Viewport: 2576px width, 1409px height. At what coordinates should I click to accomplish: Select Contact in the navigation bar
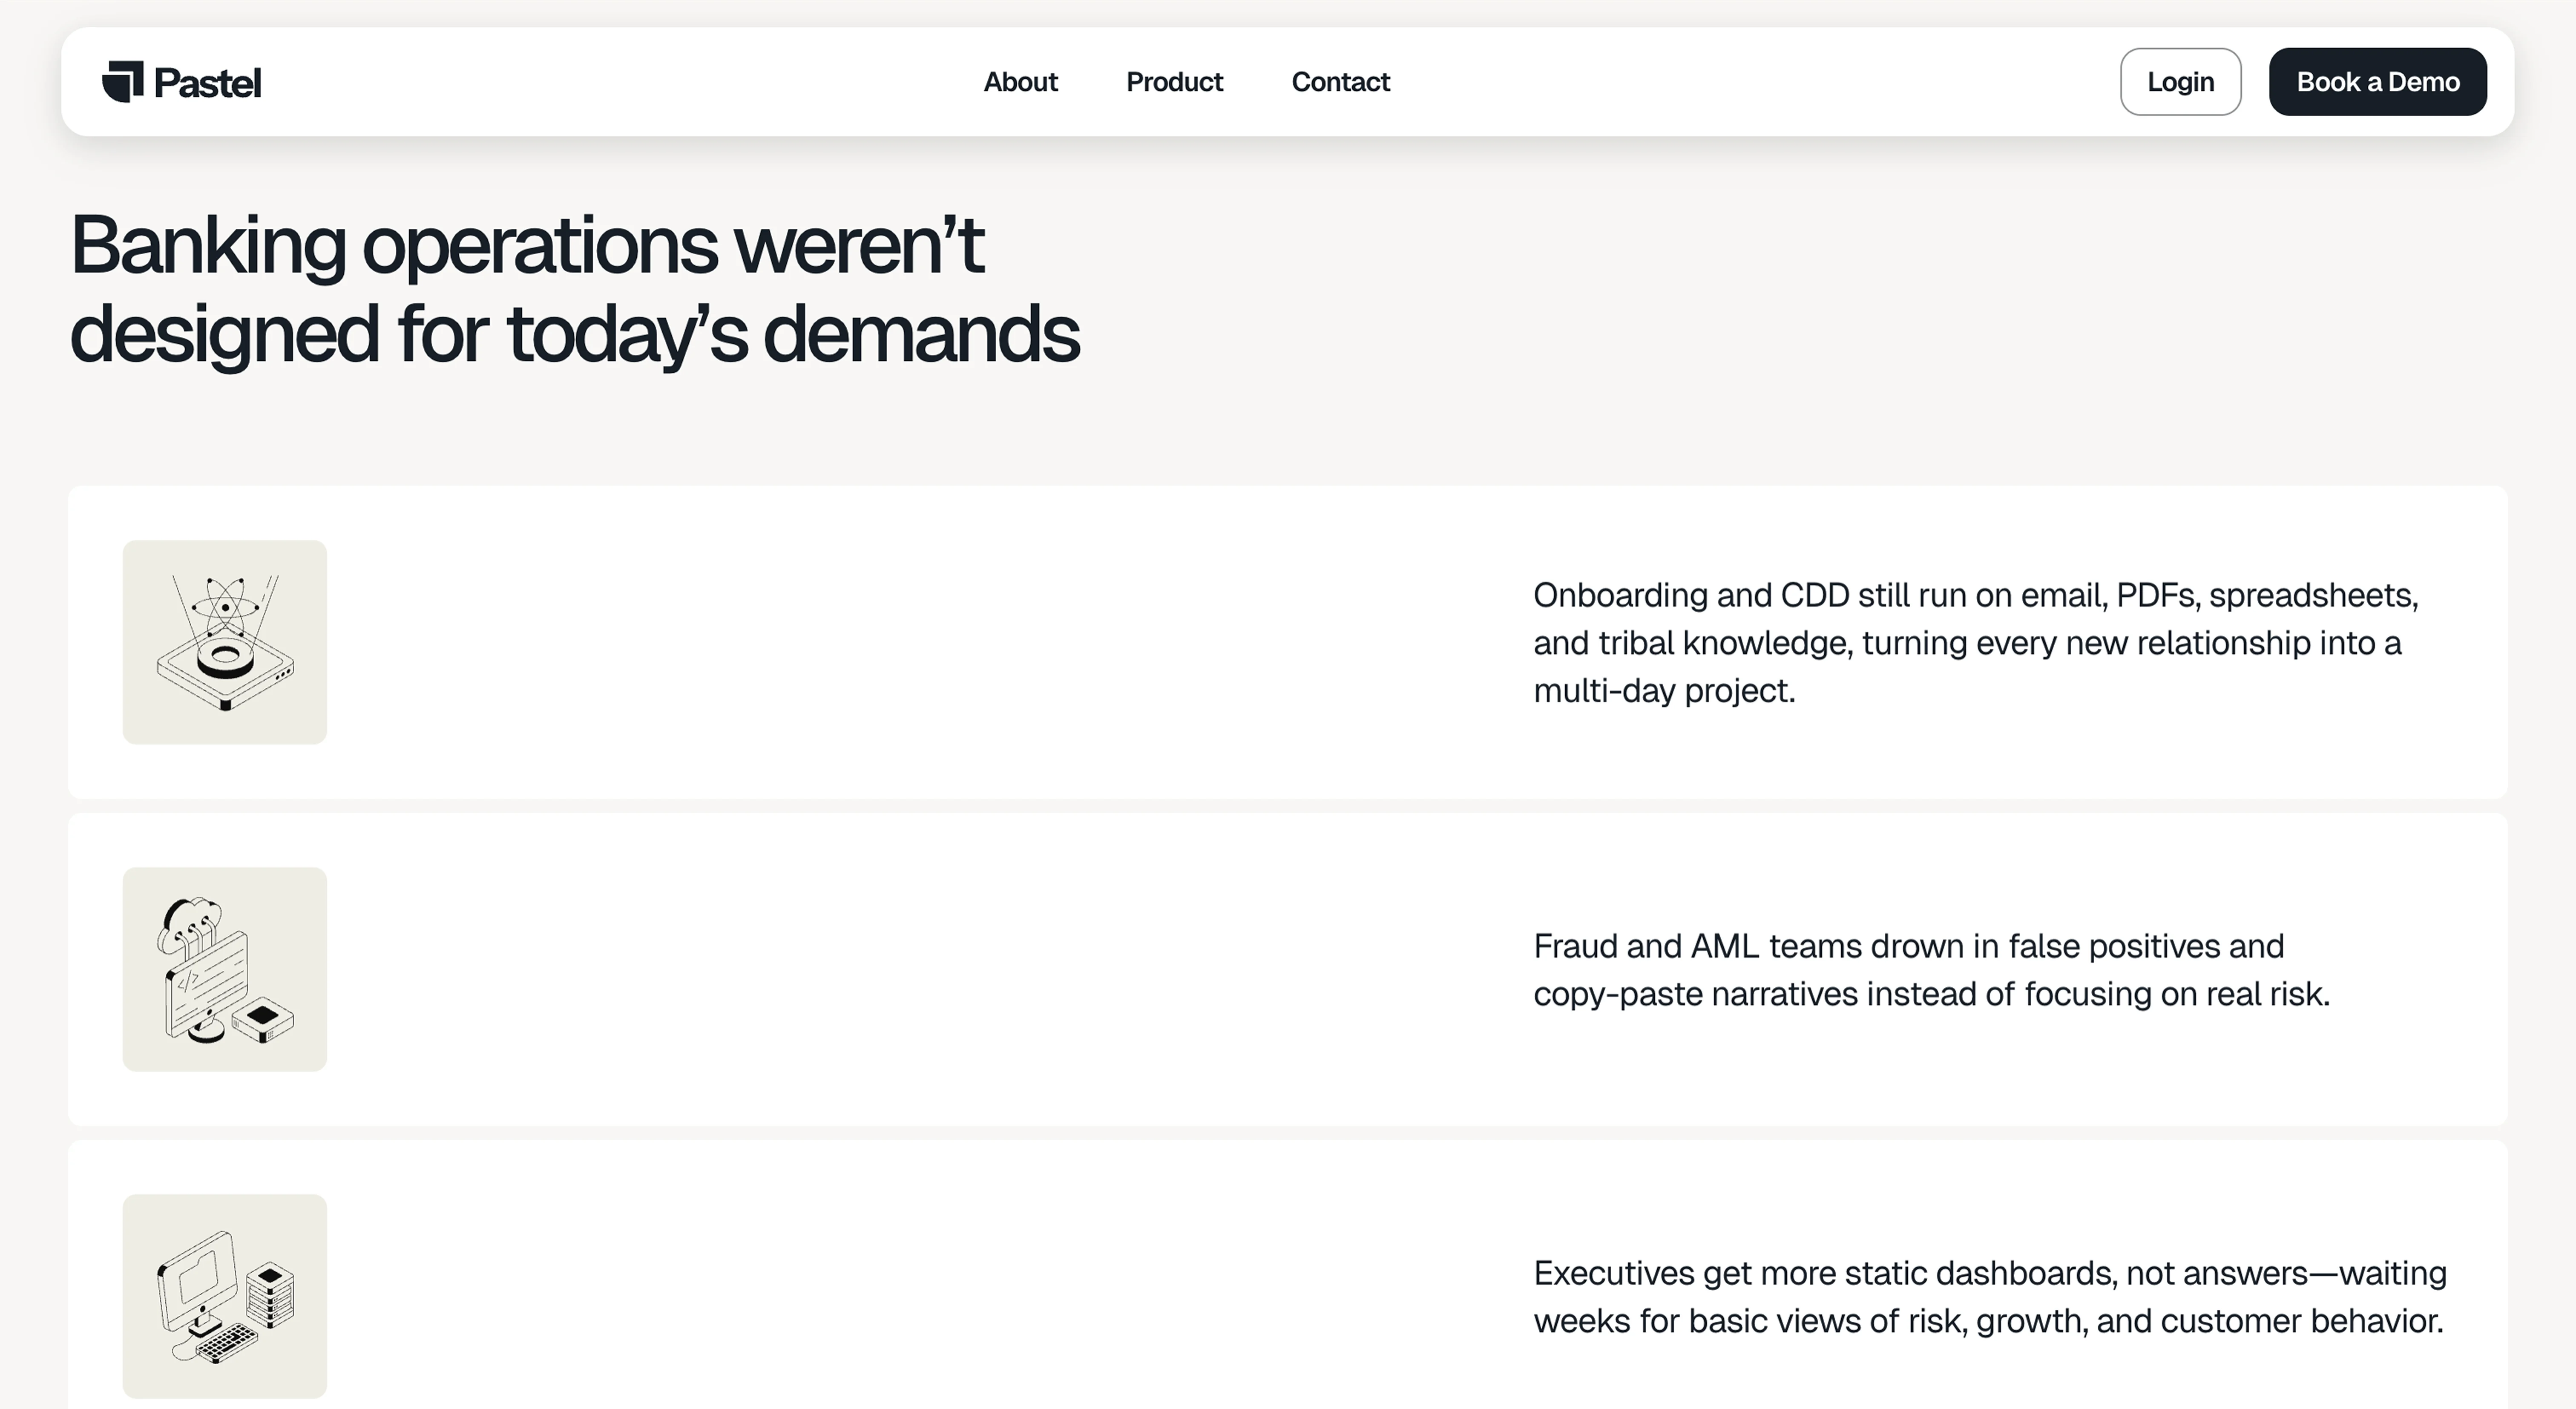[1340, 82]
